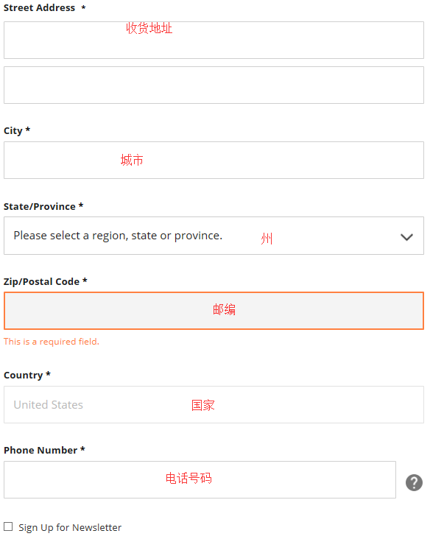Click into the City text field

(214, 160)
